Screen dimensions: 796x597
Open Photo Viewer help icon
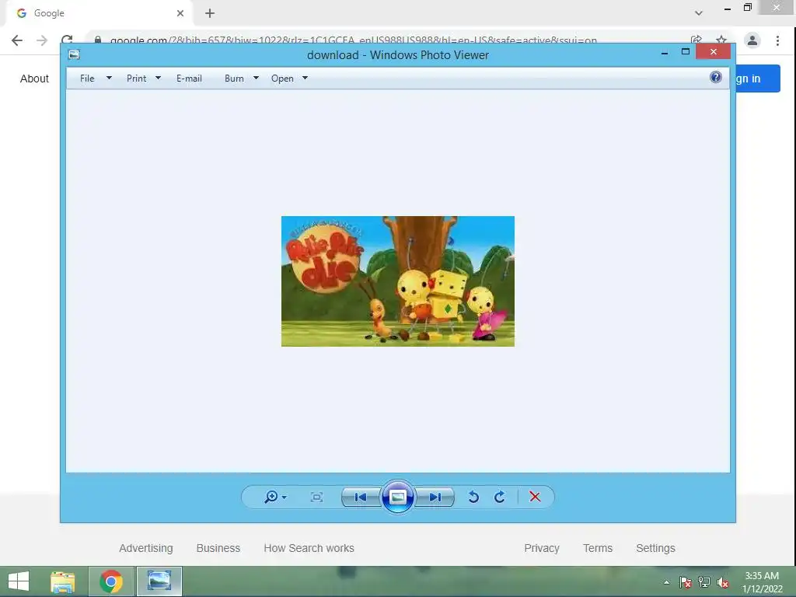[x=716, y=77]
